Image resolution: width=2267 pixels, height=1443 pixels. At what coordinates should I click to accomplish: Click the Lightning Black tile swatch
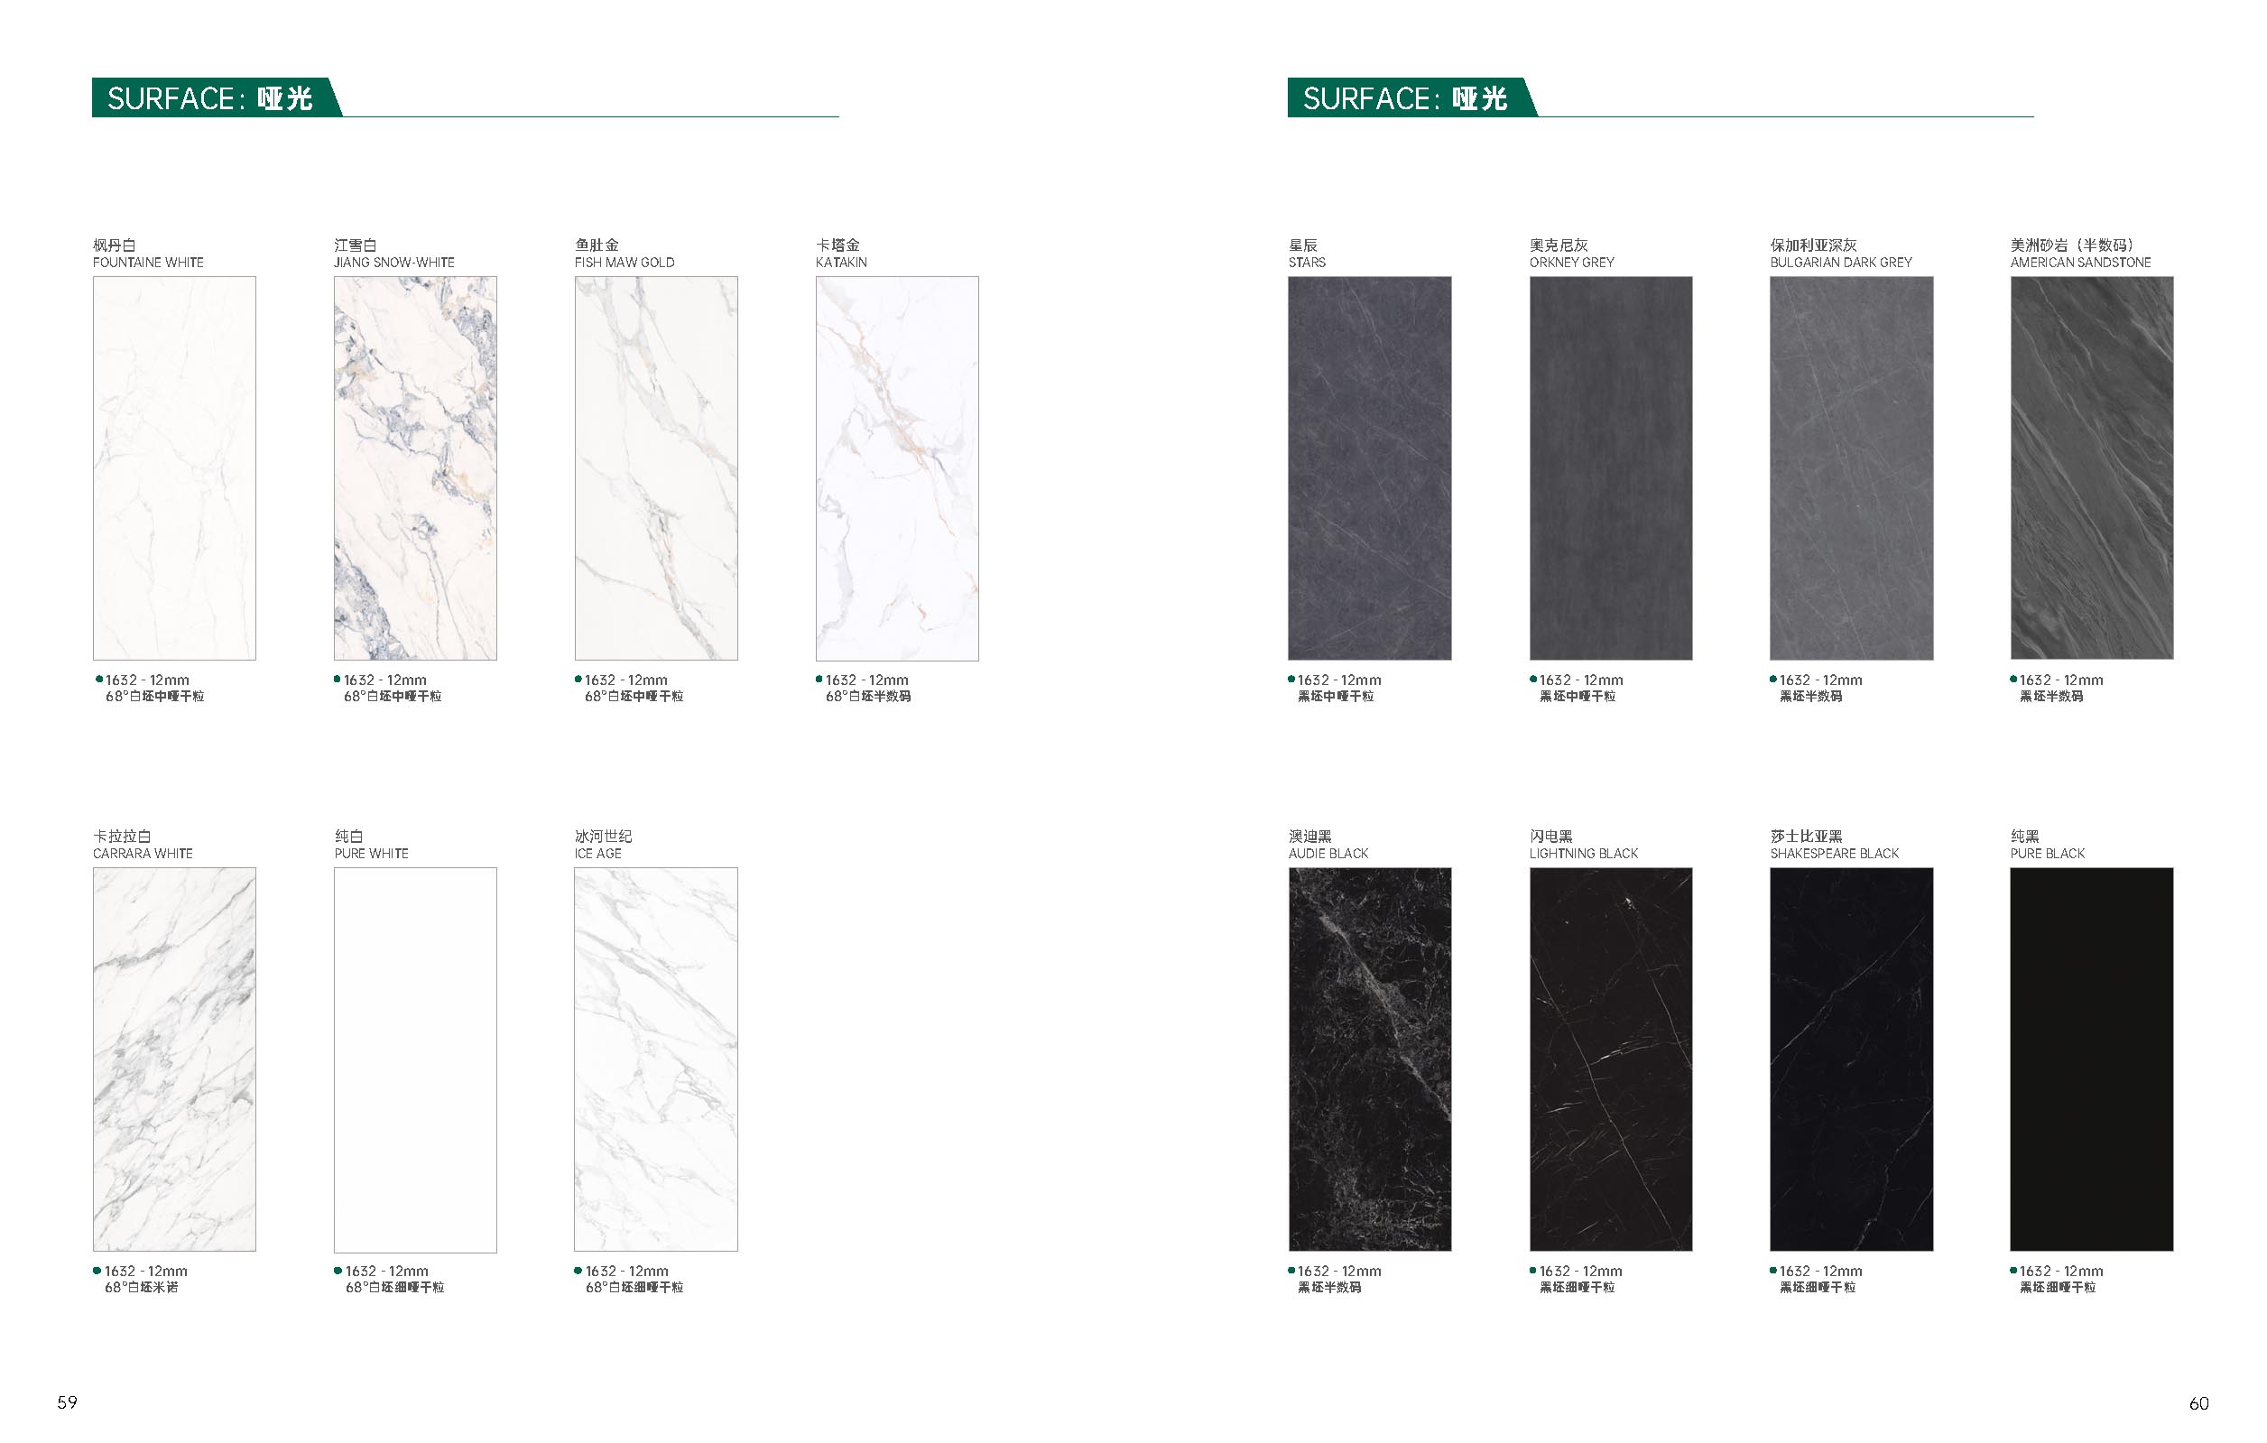(x=1611, y=1059)
